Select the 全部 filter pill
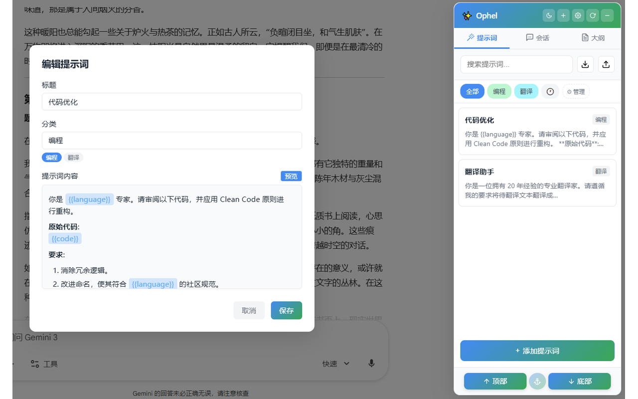 [x=472, y=91]
